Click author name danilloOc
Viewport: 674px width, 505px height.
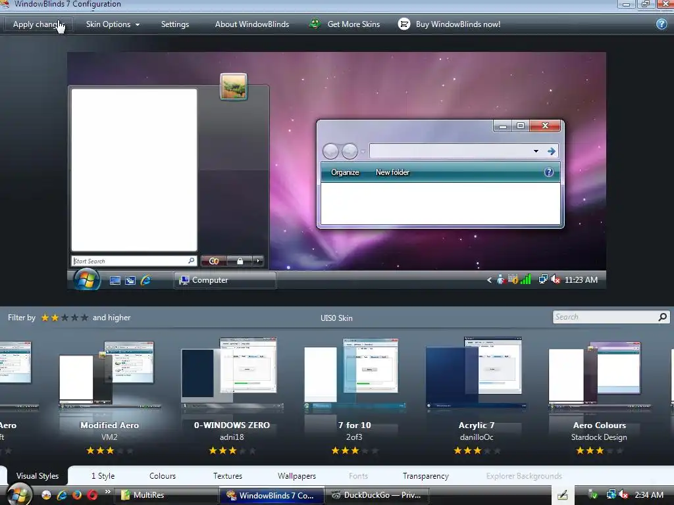tap(477, 437)
